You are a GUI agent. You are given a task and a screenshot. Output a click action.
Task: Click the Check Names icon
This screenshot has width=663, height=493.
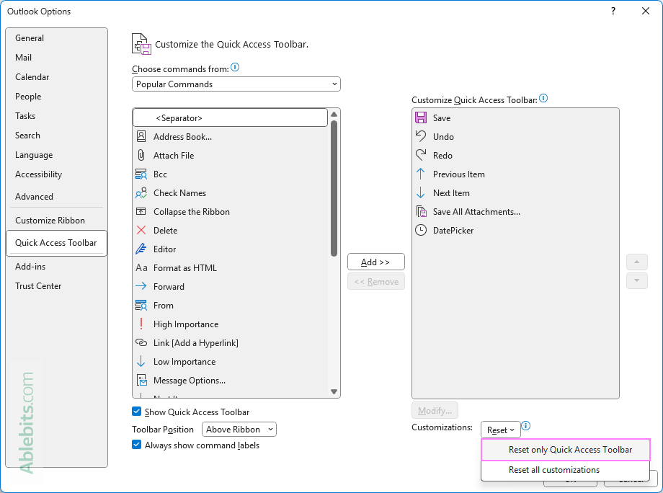pos(141,192)
